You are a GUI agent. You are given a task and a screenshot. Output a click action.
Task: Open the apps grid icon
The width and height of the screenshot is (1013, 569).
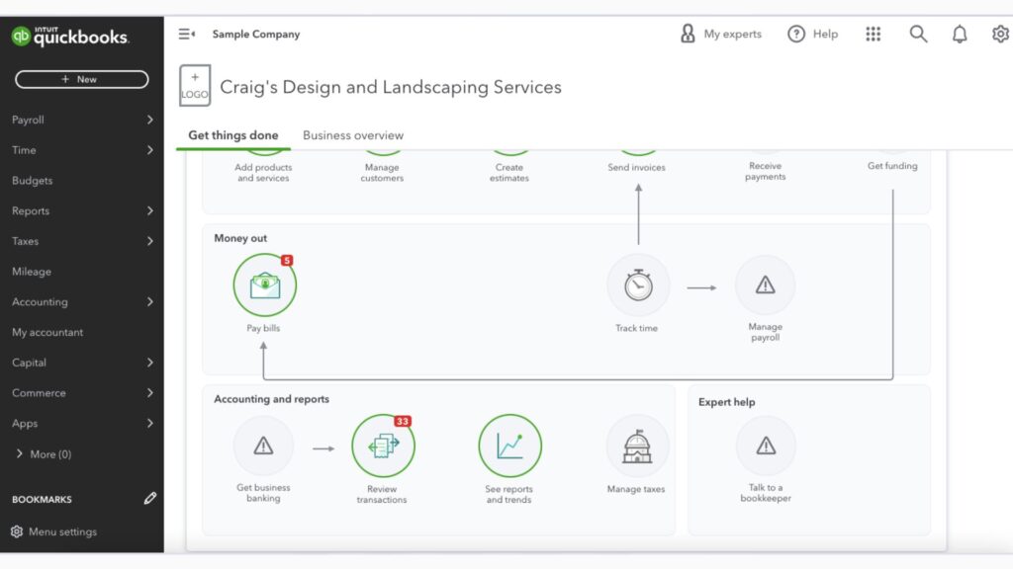point(873,34)
